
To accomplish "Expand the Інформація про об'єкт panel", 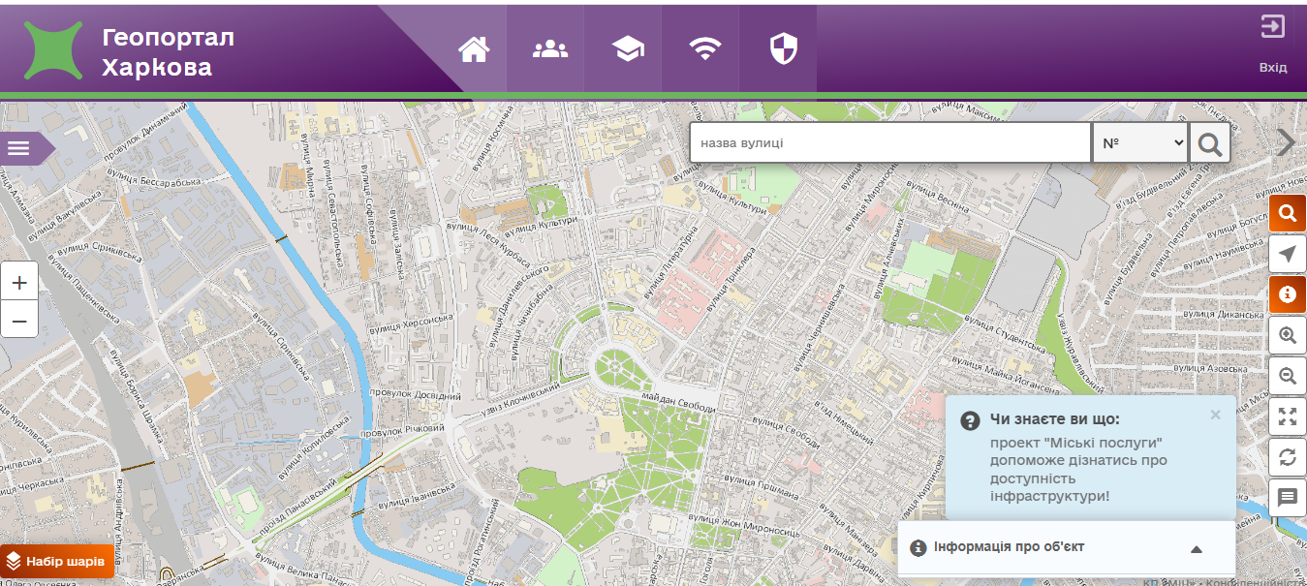I will [x=1196, y=548].
